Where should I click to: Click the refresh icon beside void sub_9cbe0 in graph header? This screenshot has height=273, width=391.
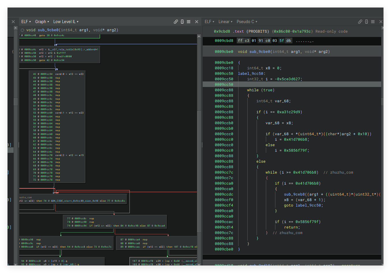[x=22, y=30]
